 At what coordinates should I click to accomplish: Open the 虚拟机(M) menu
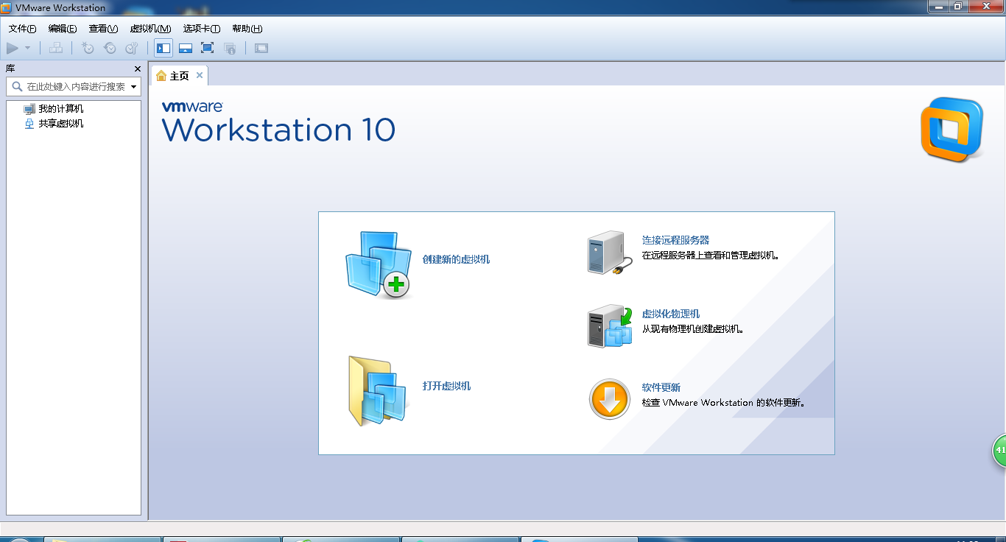[x=150, y=29]
